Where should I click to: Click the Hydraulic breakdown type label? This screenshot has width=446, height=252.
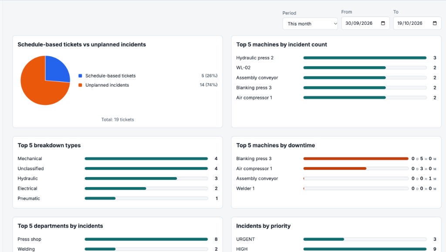point(27,178)
